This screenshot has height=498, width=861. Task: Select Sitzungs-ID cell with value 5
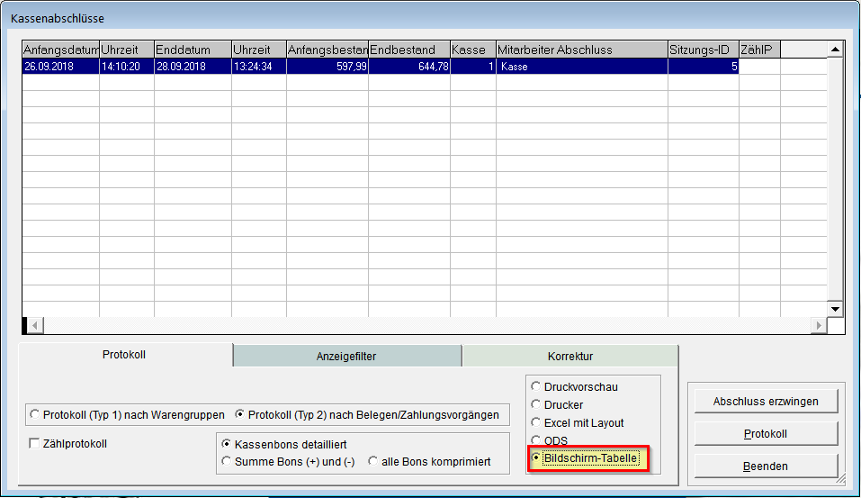point(704,67)
